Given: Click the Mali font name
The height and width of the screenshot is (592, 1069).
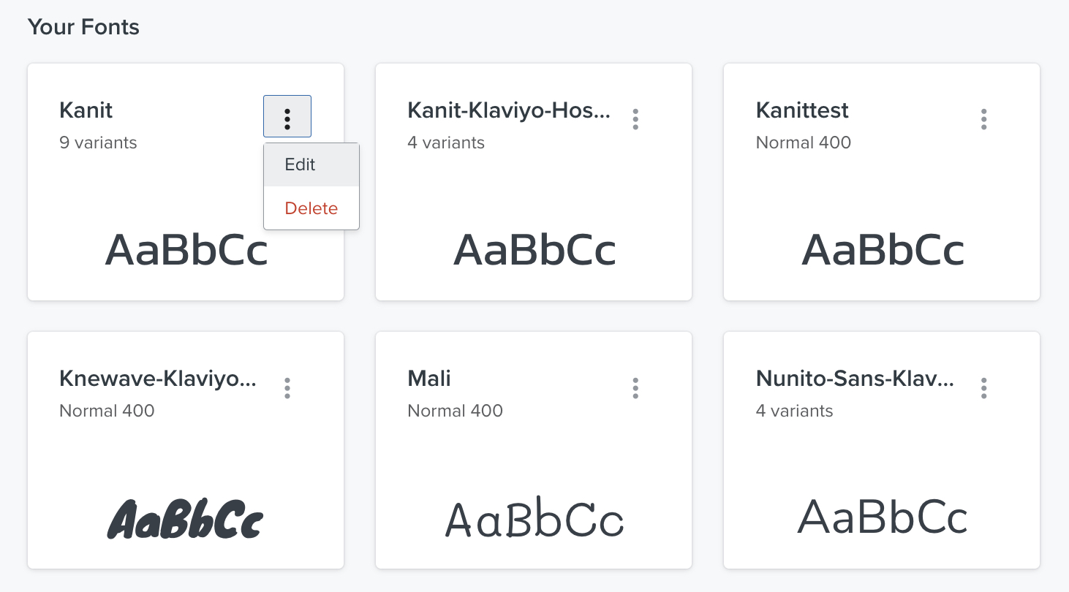Looking at the screenshot, I should point(428,379).
